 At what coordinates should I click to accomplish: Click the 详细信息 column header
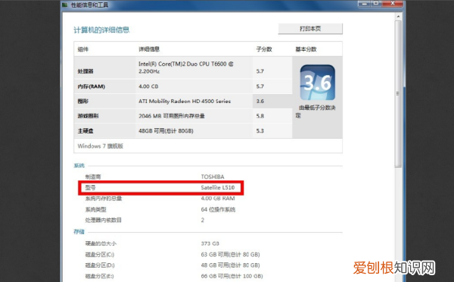coord(149,49)
